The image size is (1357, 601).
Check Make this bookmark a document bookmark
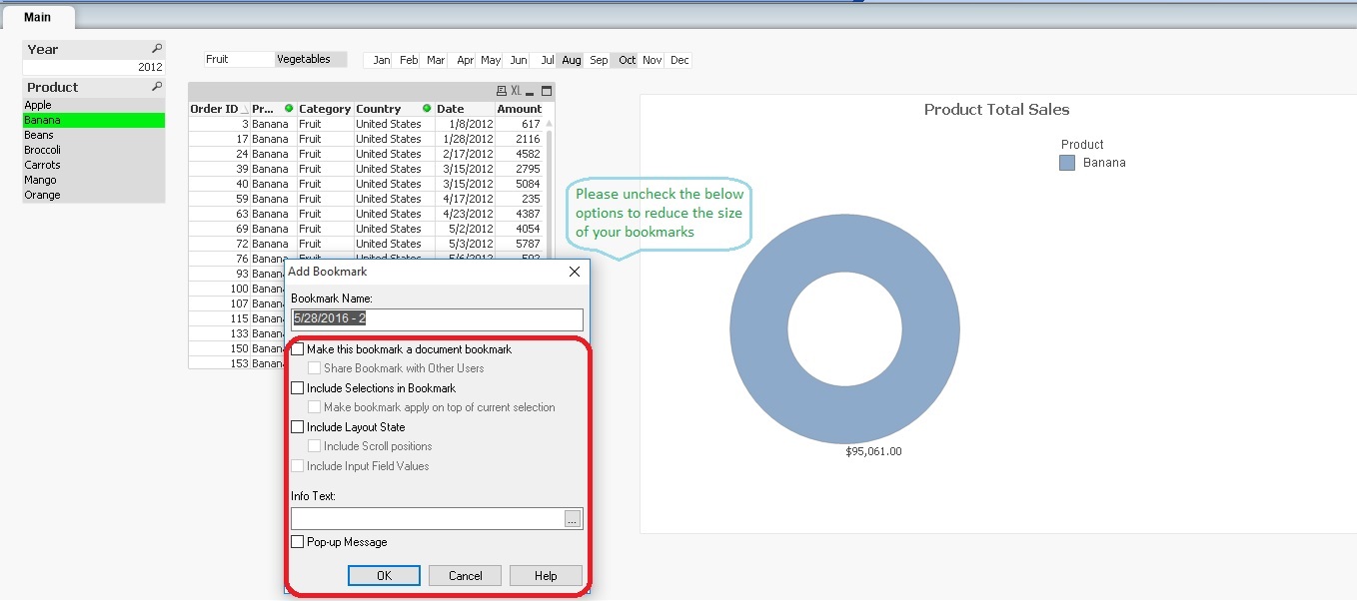(x=298, y=349)
